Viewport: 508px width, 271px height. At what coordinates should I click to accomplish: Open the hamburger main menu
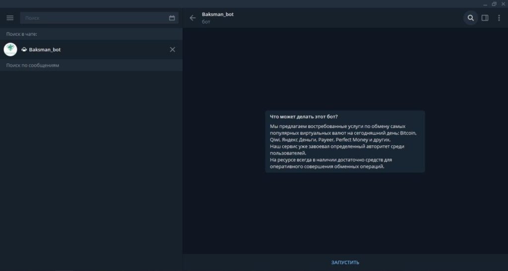pyautogui.click(x=10, y=18)
